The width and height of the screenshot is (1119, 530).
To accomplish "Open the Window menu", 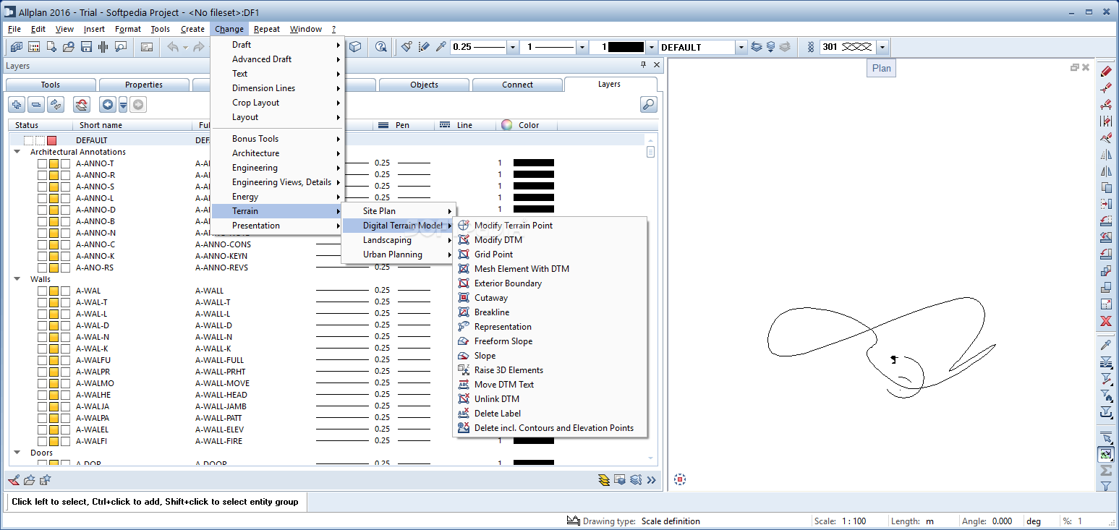I will click(x=306, y=29).
